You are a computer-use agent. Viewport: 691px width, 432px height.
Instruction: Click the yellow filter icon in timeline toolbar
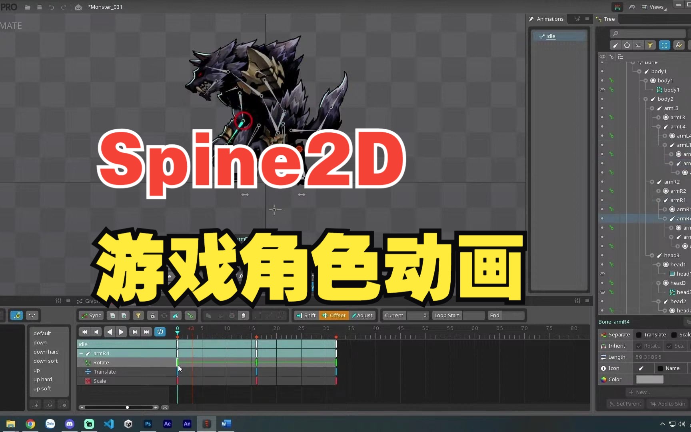click(x=138, y=316)
